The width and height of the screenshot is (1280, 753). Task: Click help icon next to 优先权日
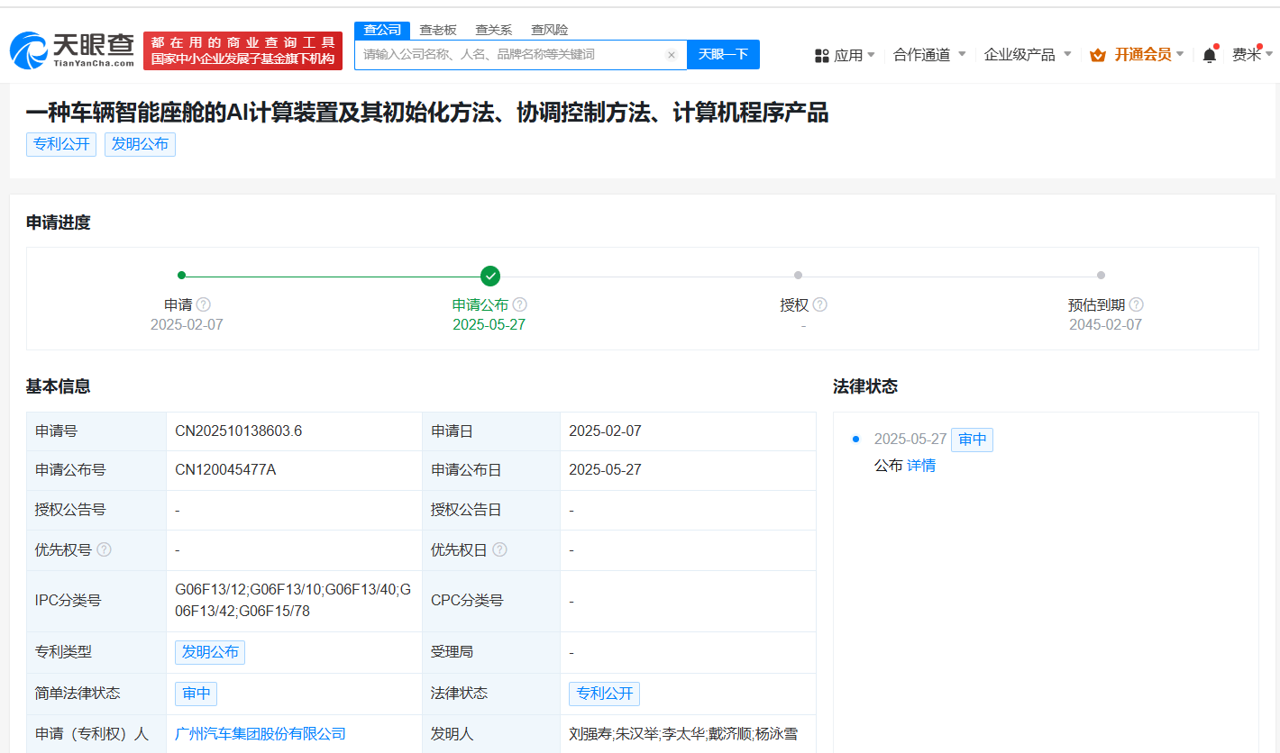coord(499,549)
